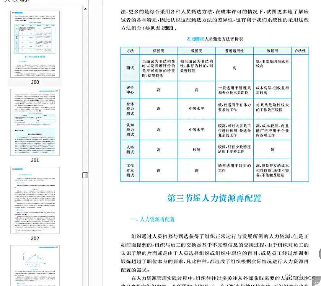Click the table caption 人员甄选方法评价表
This screenshot has width=321, height=286.
(x=223, y=39)
